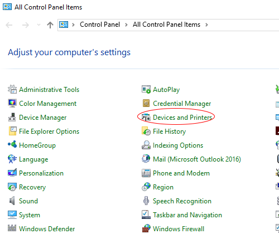The height and width of the screenshot is (234, 279).
Task: Open the Administrative Tools gear icon
Action: pos(12,89)
